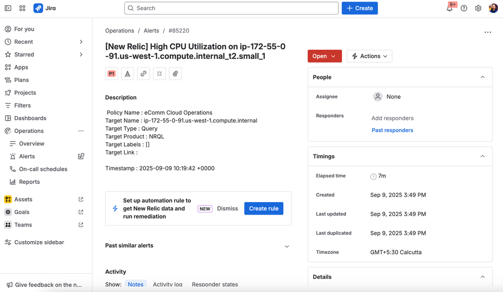Click the GMT+5:30 Calcutta timezone value

396,252
